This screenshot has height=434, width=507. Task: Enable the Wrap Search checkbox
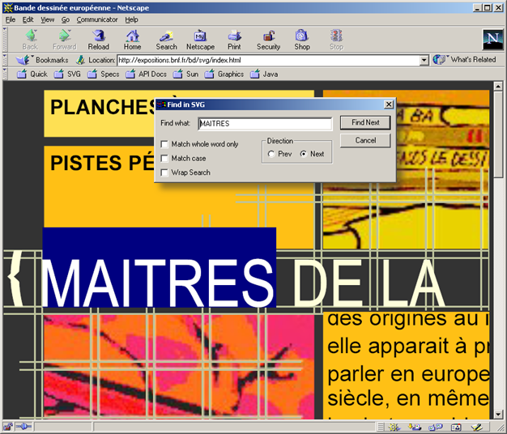click(x=165, y=172)
